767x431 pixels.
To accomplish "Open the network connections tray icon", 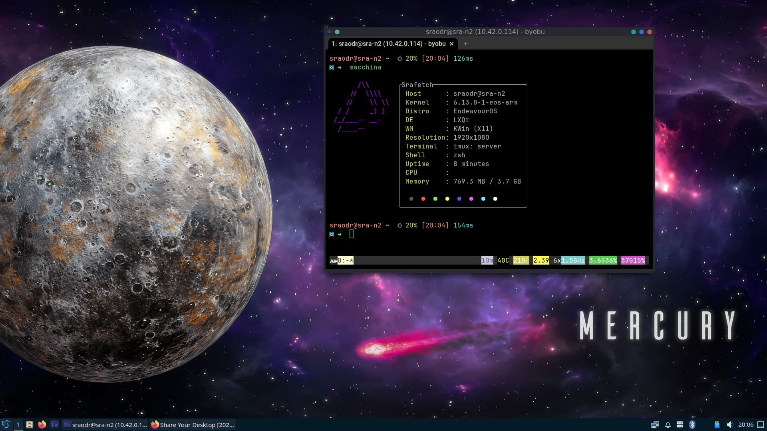I will [x=655, y=425].
